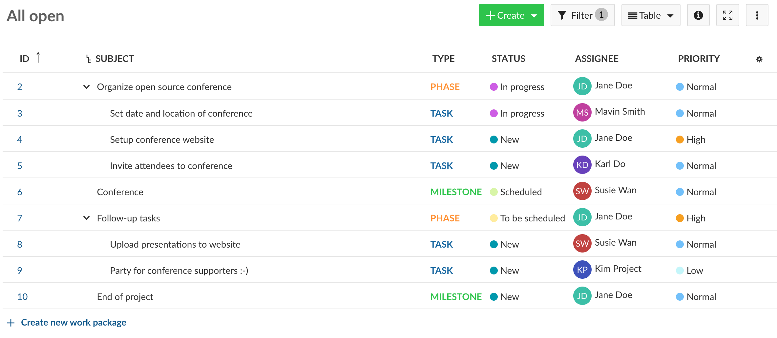The height and width of the screenshot is (338, 777).
Task: Click the STATUS column header
Action: click(x=508, y=59)
